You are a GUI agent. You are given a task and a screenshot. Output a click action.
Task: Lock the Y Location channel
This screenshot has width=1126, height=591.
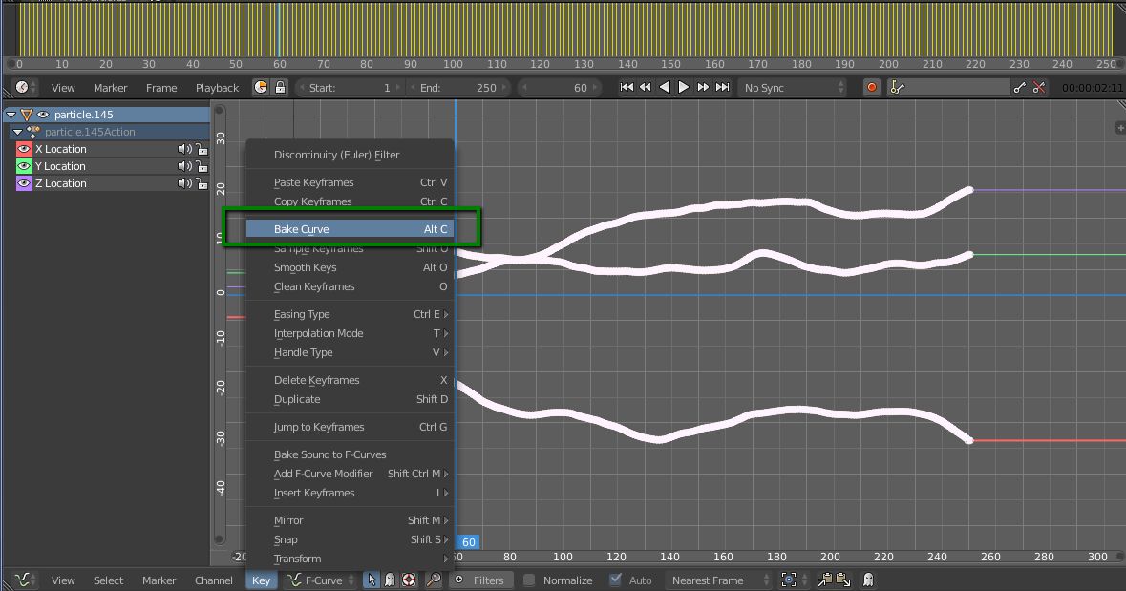point(202,166)
